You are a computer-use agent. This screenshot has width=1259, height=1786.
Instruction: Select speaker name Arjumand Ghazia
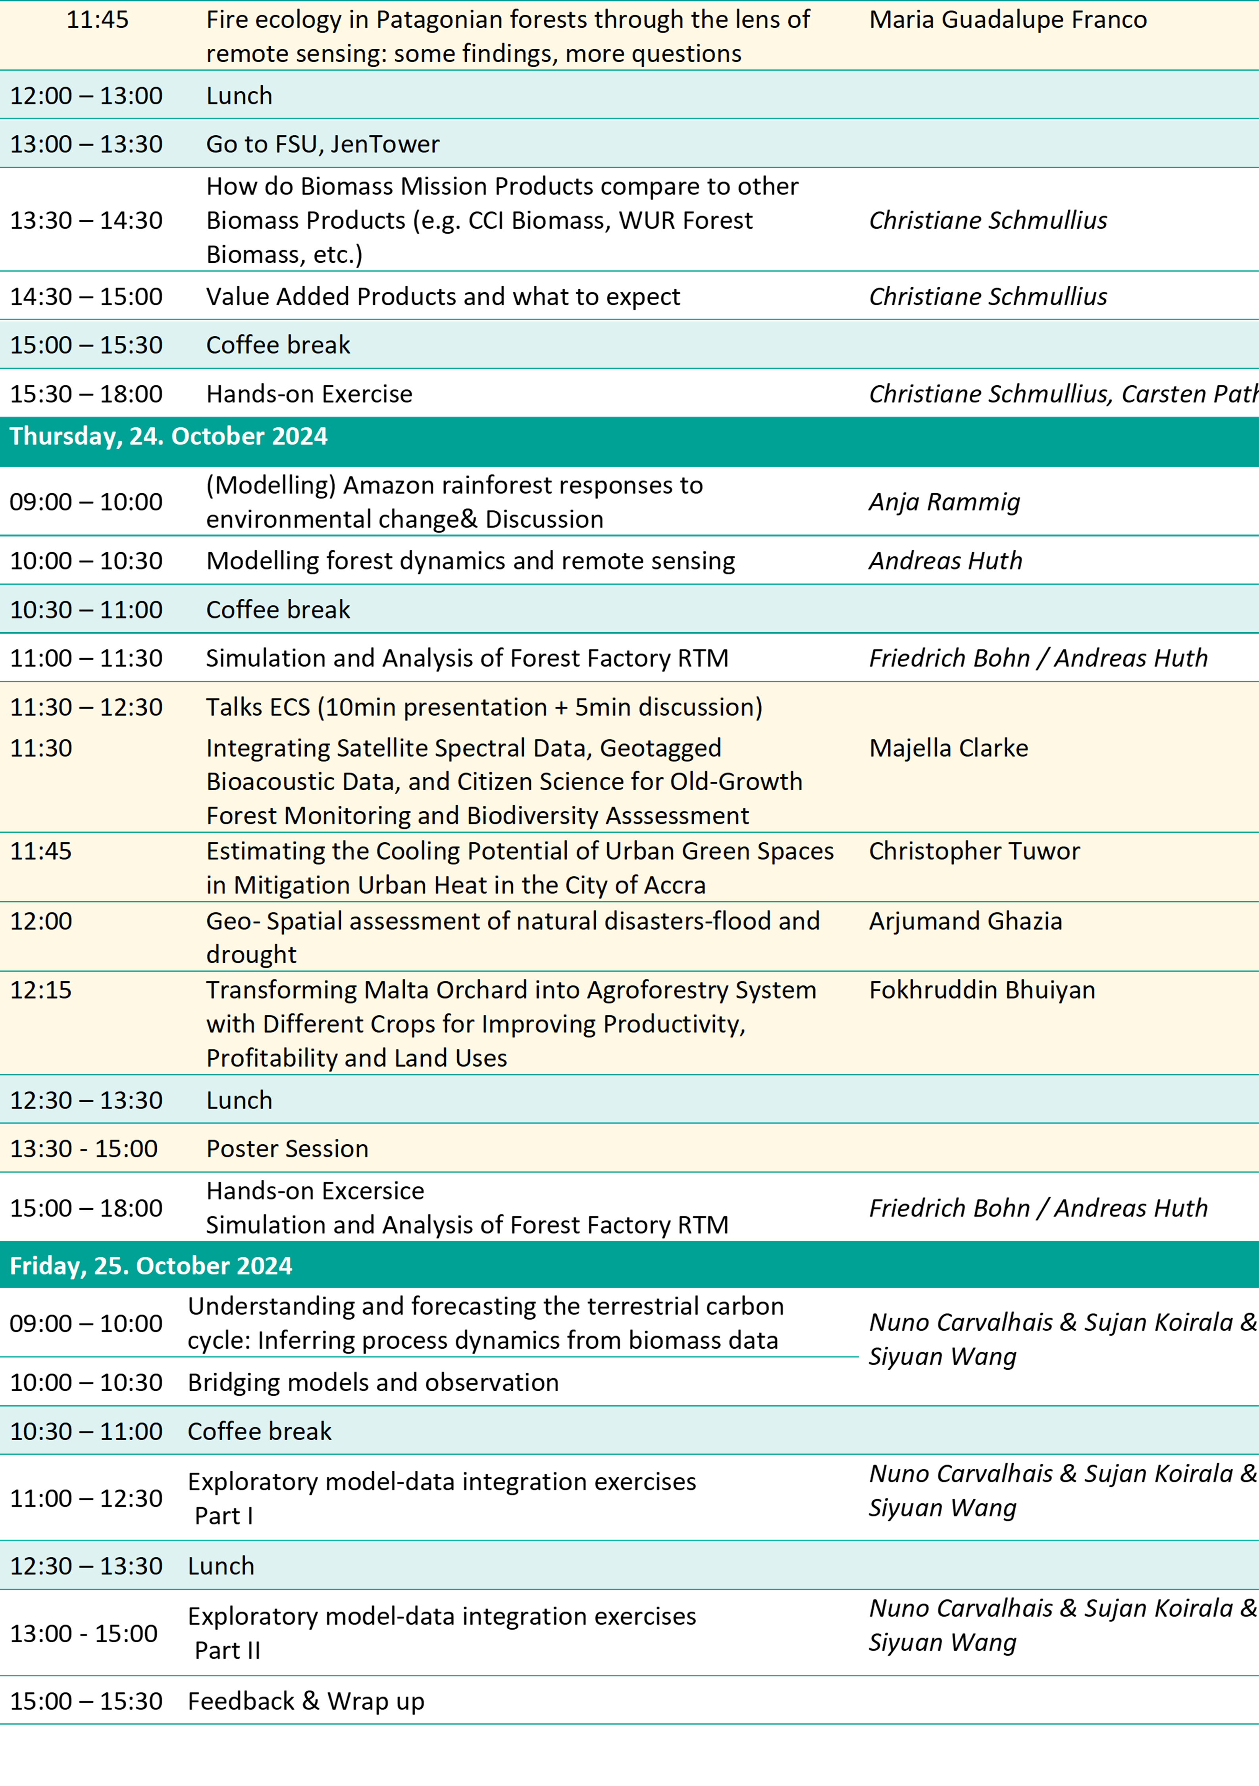click(x=965, y=921)
